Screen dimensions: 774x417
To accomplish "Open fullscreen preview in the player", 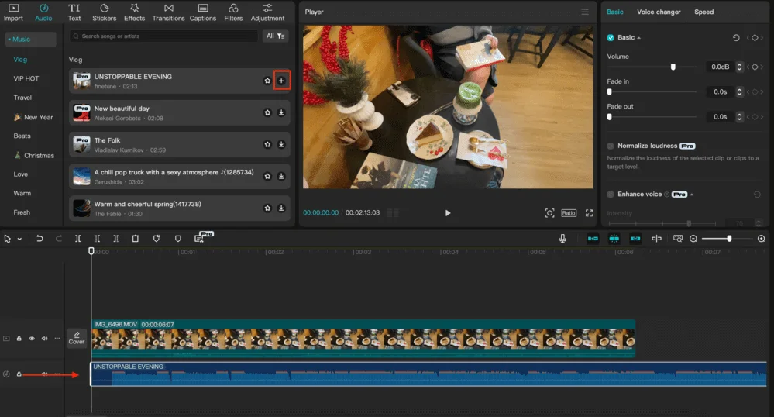I will (x=589, y=213).
